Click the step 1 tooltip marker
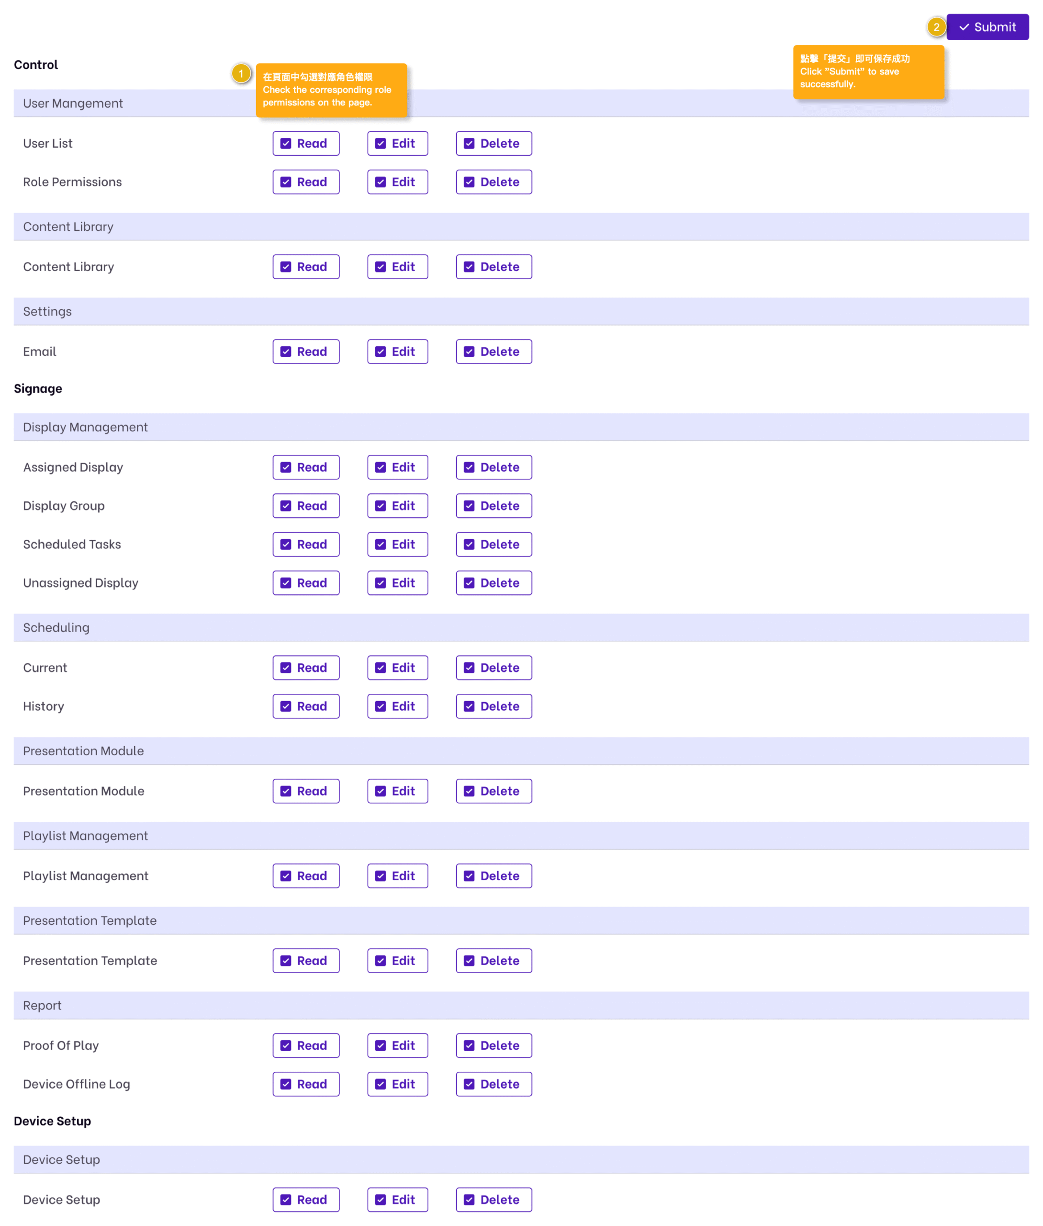 [241, 74]
